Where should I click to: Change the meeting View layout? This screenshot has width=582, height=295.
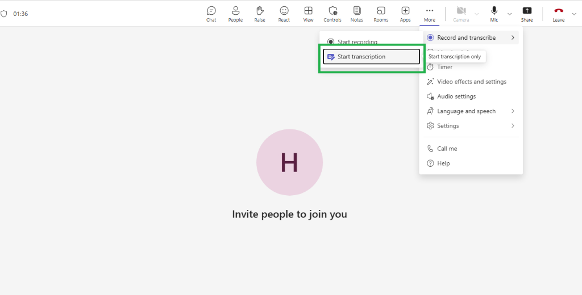tap(308, 14)
